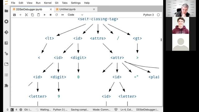The width and height of the screenshot is (199, 112).
Task: Click the '<attrs>' tree node
Action: [x=98, y=38]
